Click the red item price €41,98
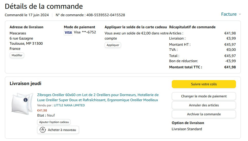Viewport: 248px width, 141px height. 42,110
